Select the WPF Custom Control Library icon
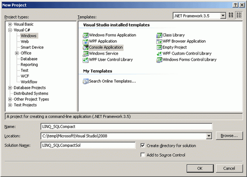 point(159,54)
